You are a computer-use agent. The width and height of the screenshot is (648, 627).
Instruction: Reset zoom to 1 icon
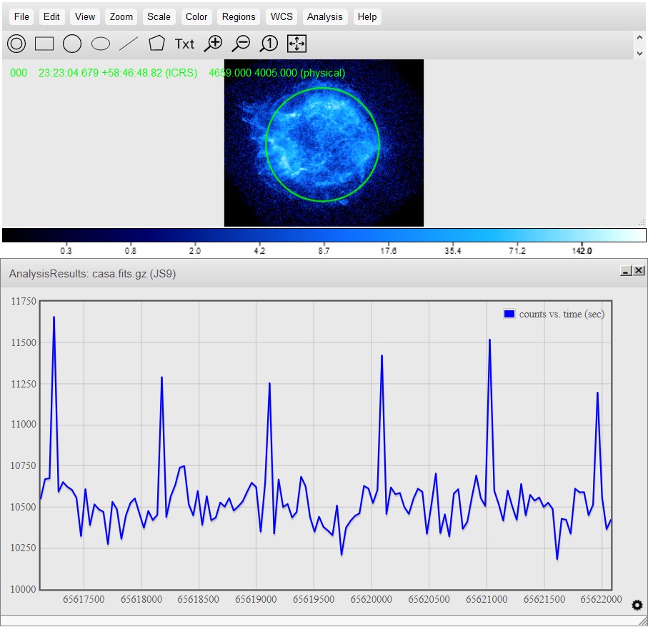269,44
